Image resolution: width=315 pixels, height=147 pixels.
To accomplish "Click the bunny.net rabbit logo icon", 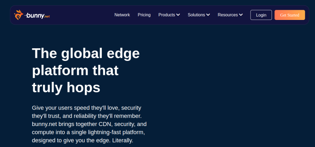I will point(19,15).
